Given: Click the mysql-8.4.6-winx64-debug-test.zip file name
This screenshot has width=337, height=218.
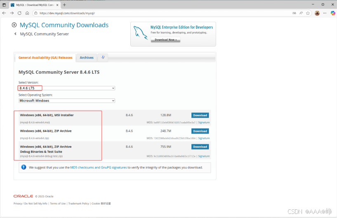Looking at the screenshot, I should coord(41,156).
